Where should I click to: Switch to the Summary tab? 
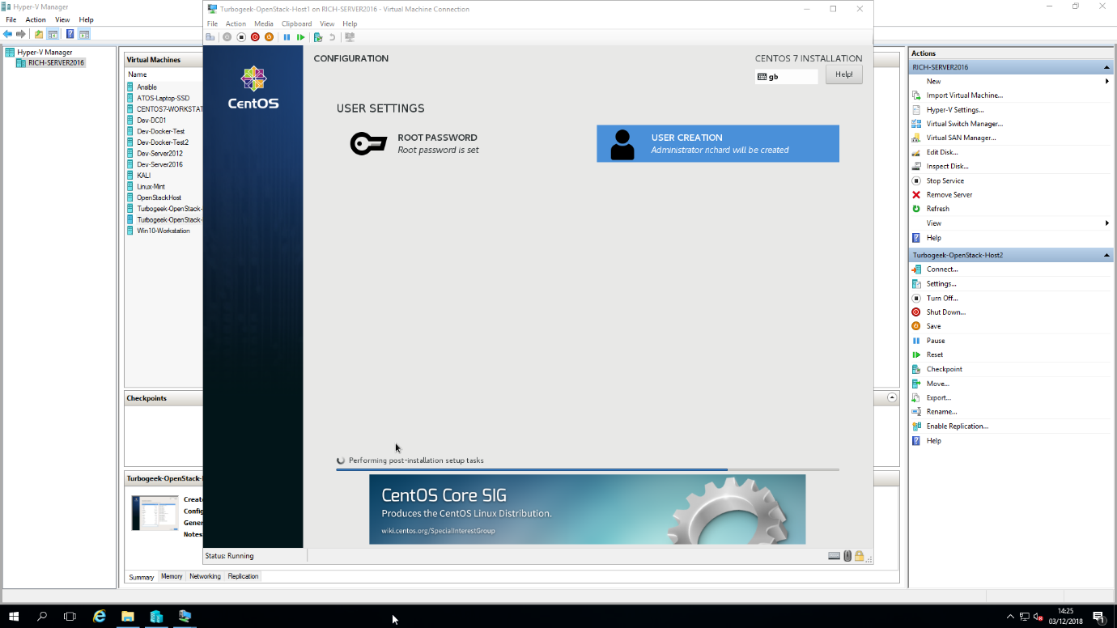[142, 577]
